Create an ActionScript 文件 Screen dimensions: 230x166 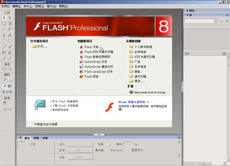(x=93, y=62)
